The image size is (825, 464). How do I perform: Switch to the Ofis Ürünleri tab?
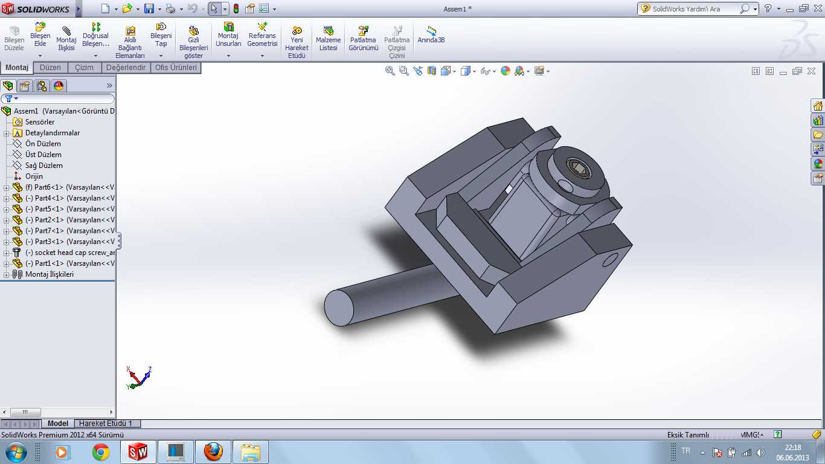(x=176, y=68)
